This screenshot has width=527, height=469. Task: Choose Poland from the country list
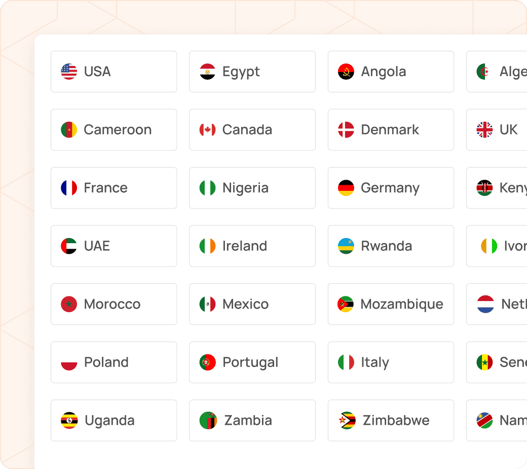114,362
